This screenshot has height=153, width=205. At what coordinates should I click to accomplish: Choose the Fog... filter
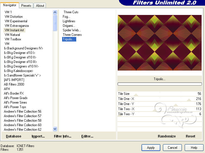coord(66,17)
